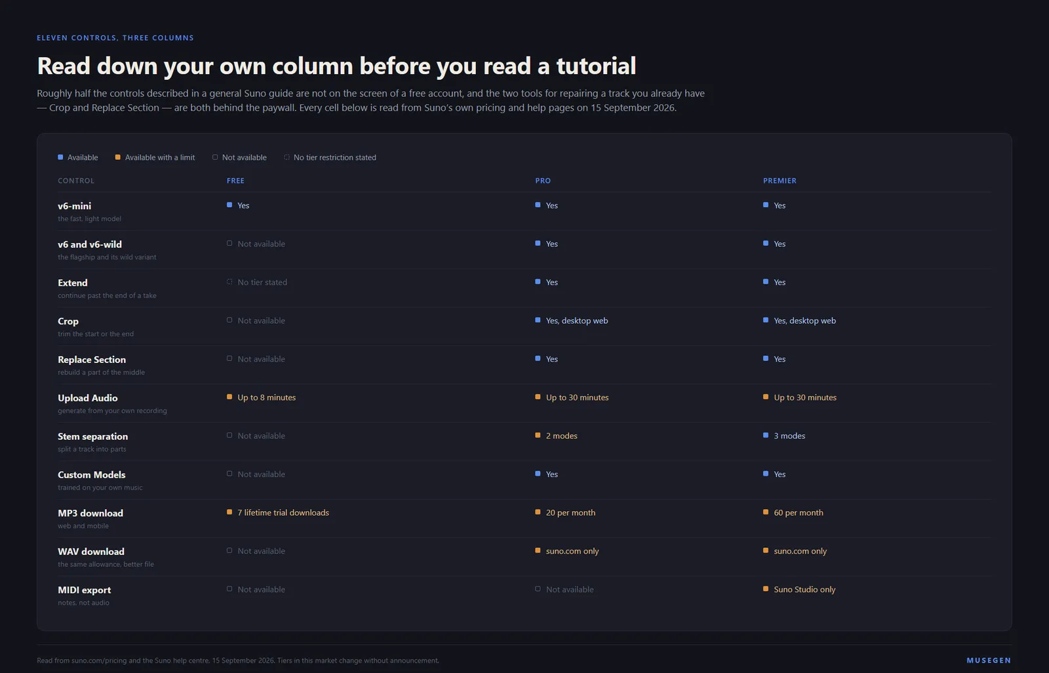This screenshot has width=1049, height=673.
Task: Click the 'rebuild a part of the middle' subtitle
Action: [x=102, y=373]
